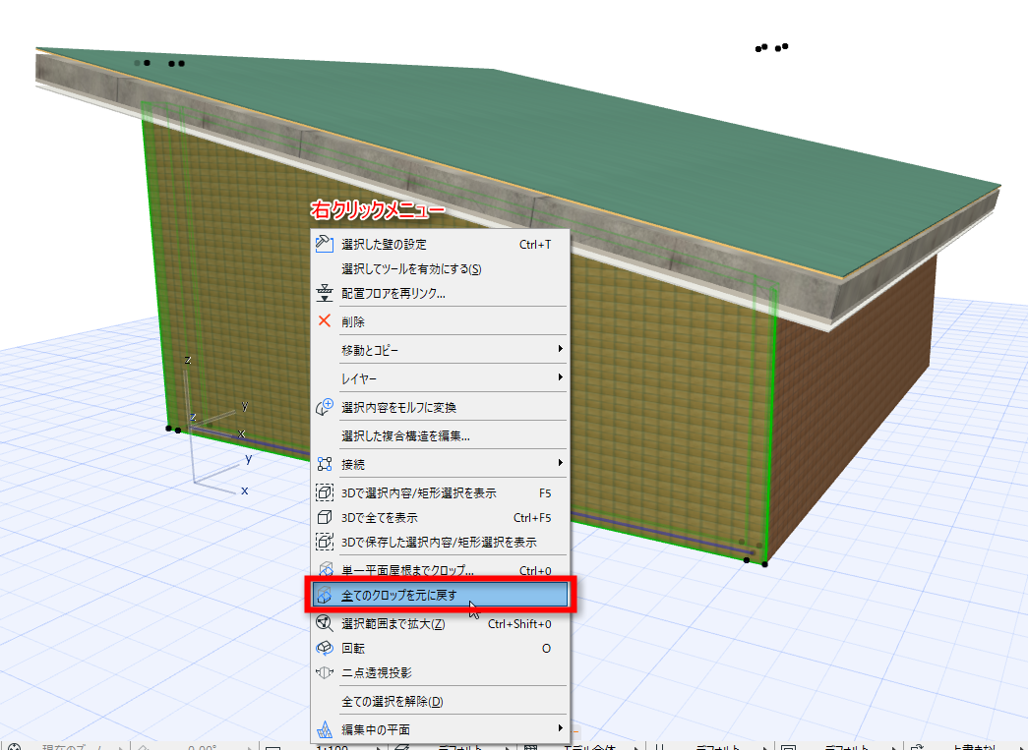Click the show selection in 3D icon
Screen dimensions: 1028x750
[324, 491]
